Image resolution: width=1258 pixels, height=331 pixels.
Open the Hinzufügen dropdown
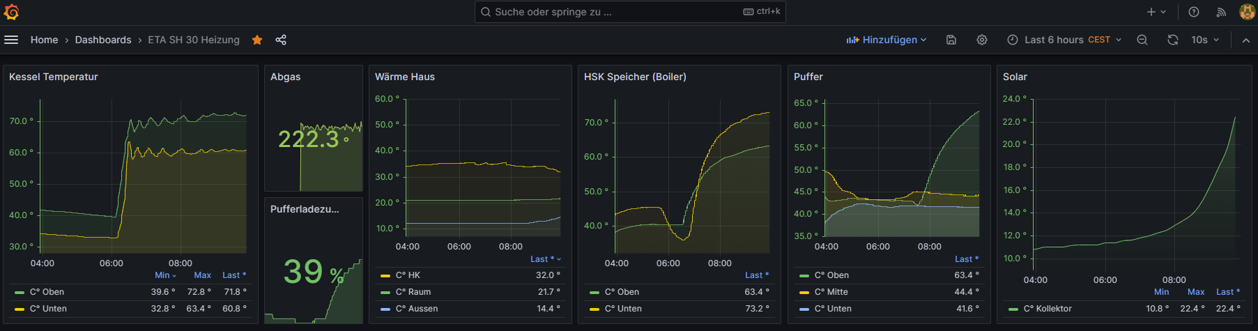coord(886,40)
